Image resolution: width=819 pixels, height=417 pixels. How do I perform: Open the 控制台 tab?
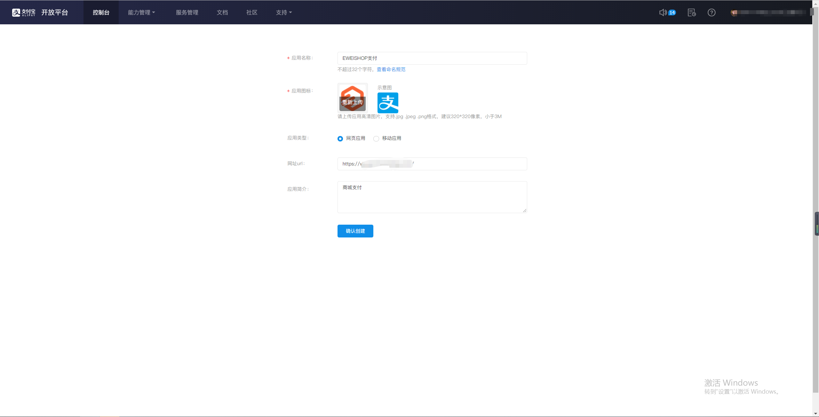tap(101, 12)
